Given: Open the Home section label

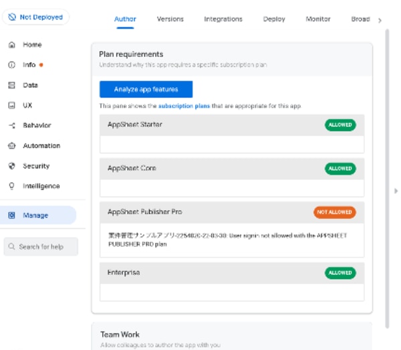Looking at the screenshot, I should (x=32, y=45).
